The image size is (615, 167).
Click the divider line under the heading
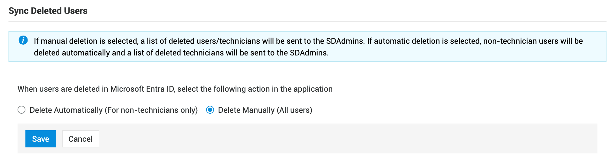click(307, 22)
